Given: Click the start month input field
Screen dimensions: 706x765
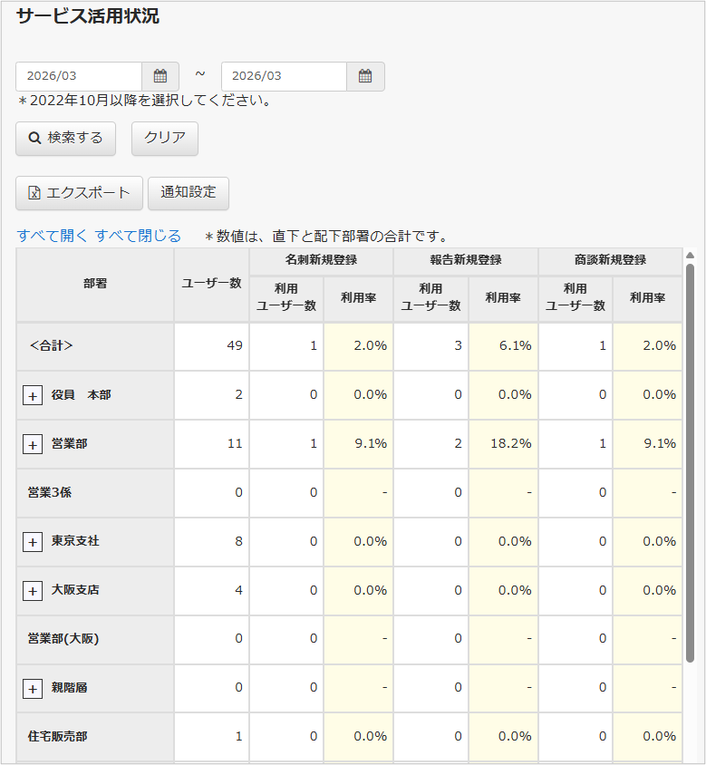Looking at the screenshot, I should 79,76.
